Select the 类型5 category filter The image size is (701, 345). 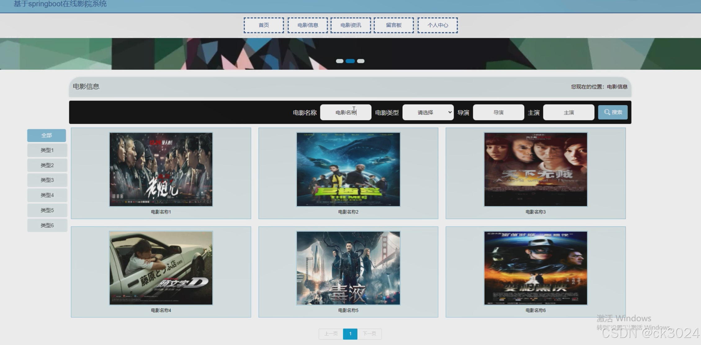pyautogui.click(x=47, y=210)
